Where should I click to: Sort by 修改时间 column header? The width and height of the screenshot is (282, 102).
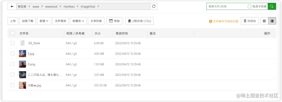pos(122,33)
